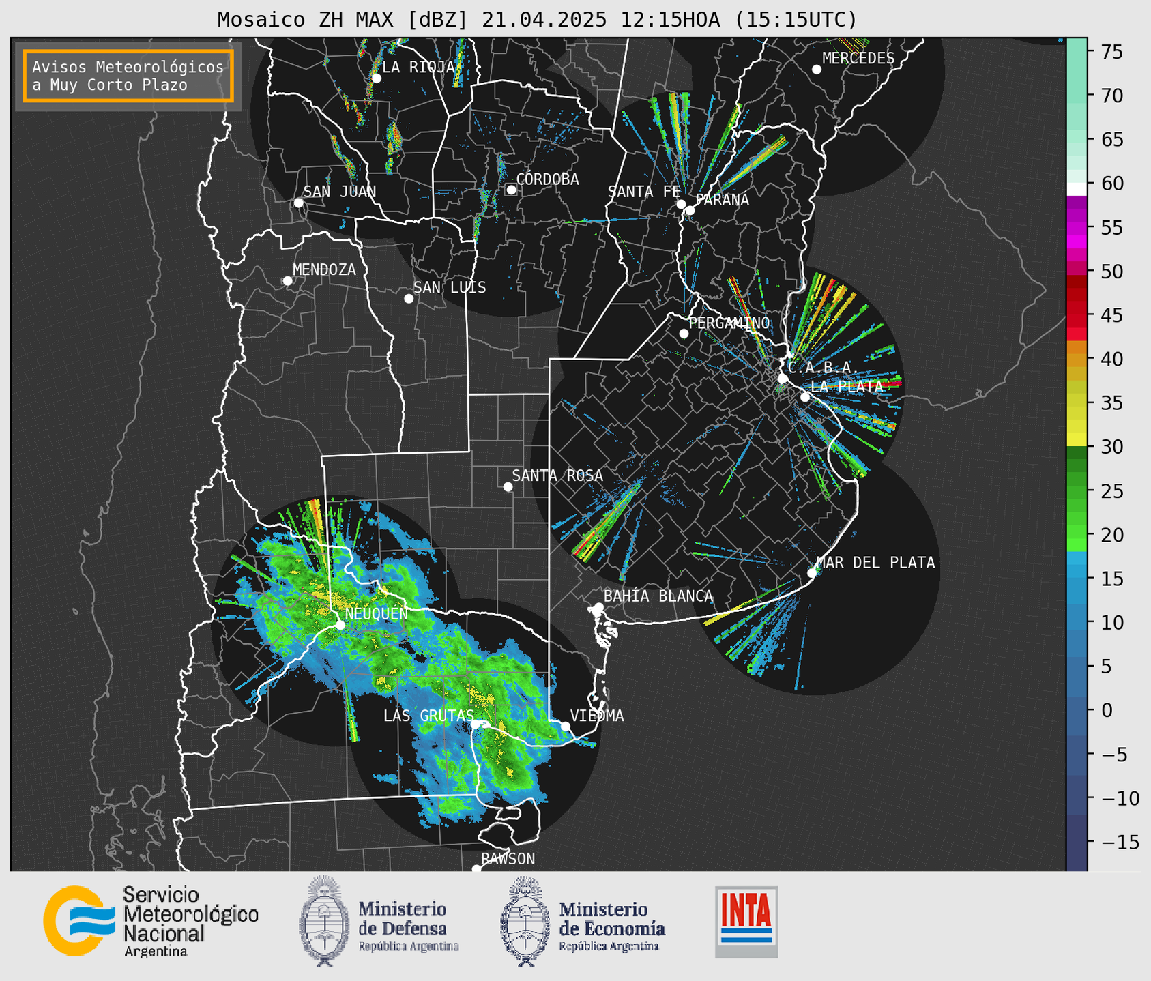Pick the white 60 dBZ color band
This screenshot has height=981, width=1151.
pos(1077,190)
